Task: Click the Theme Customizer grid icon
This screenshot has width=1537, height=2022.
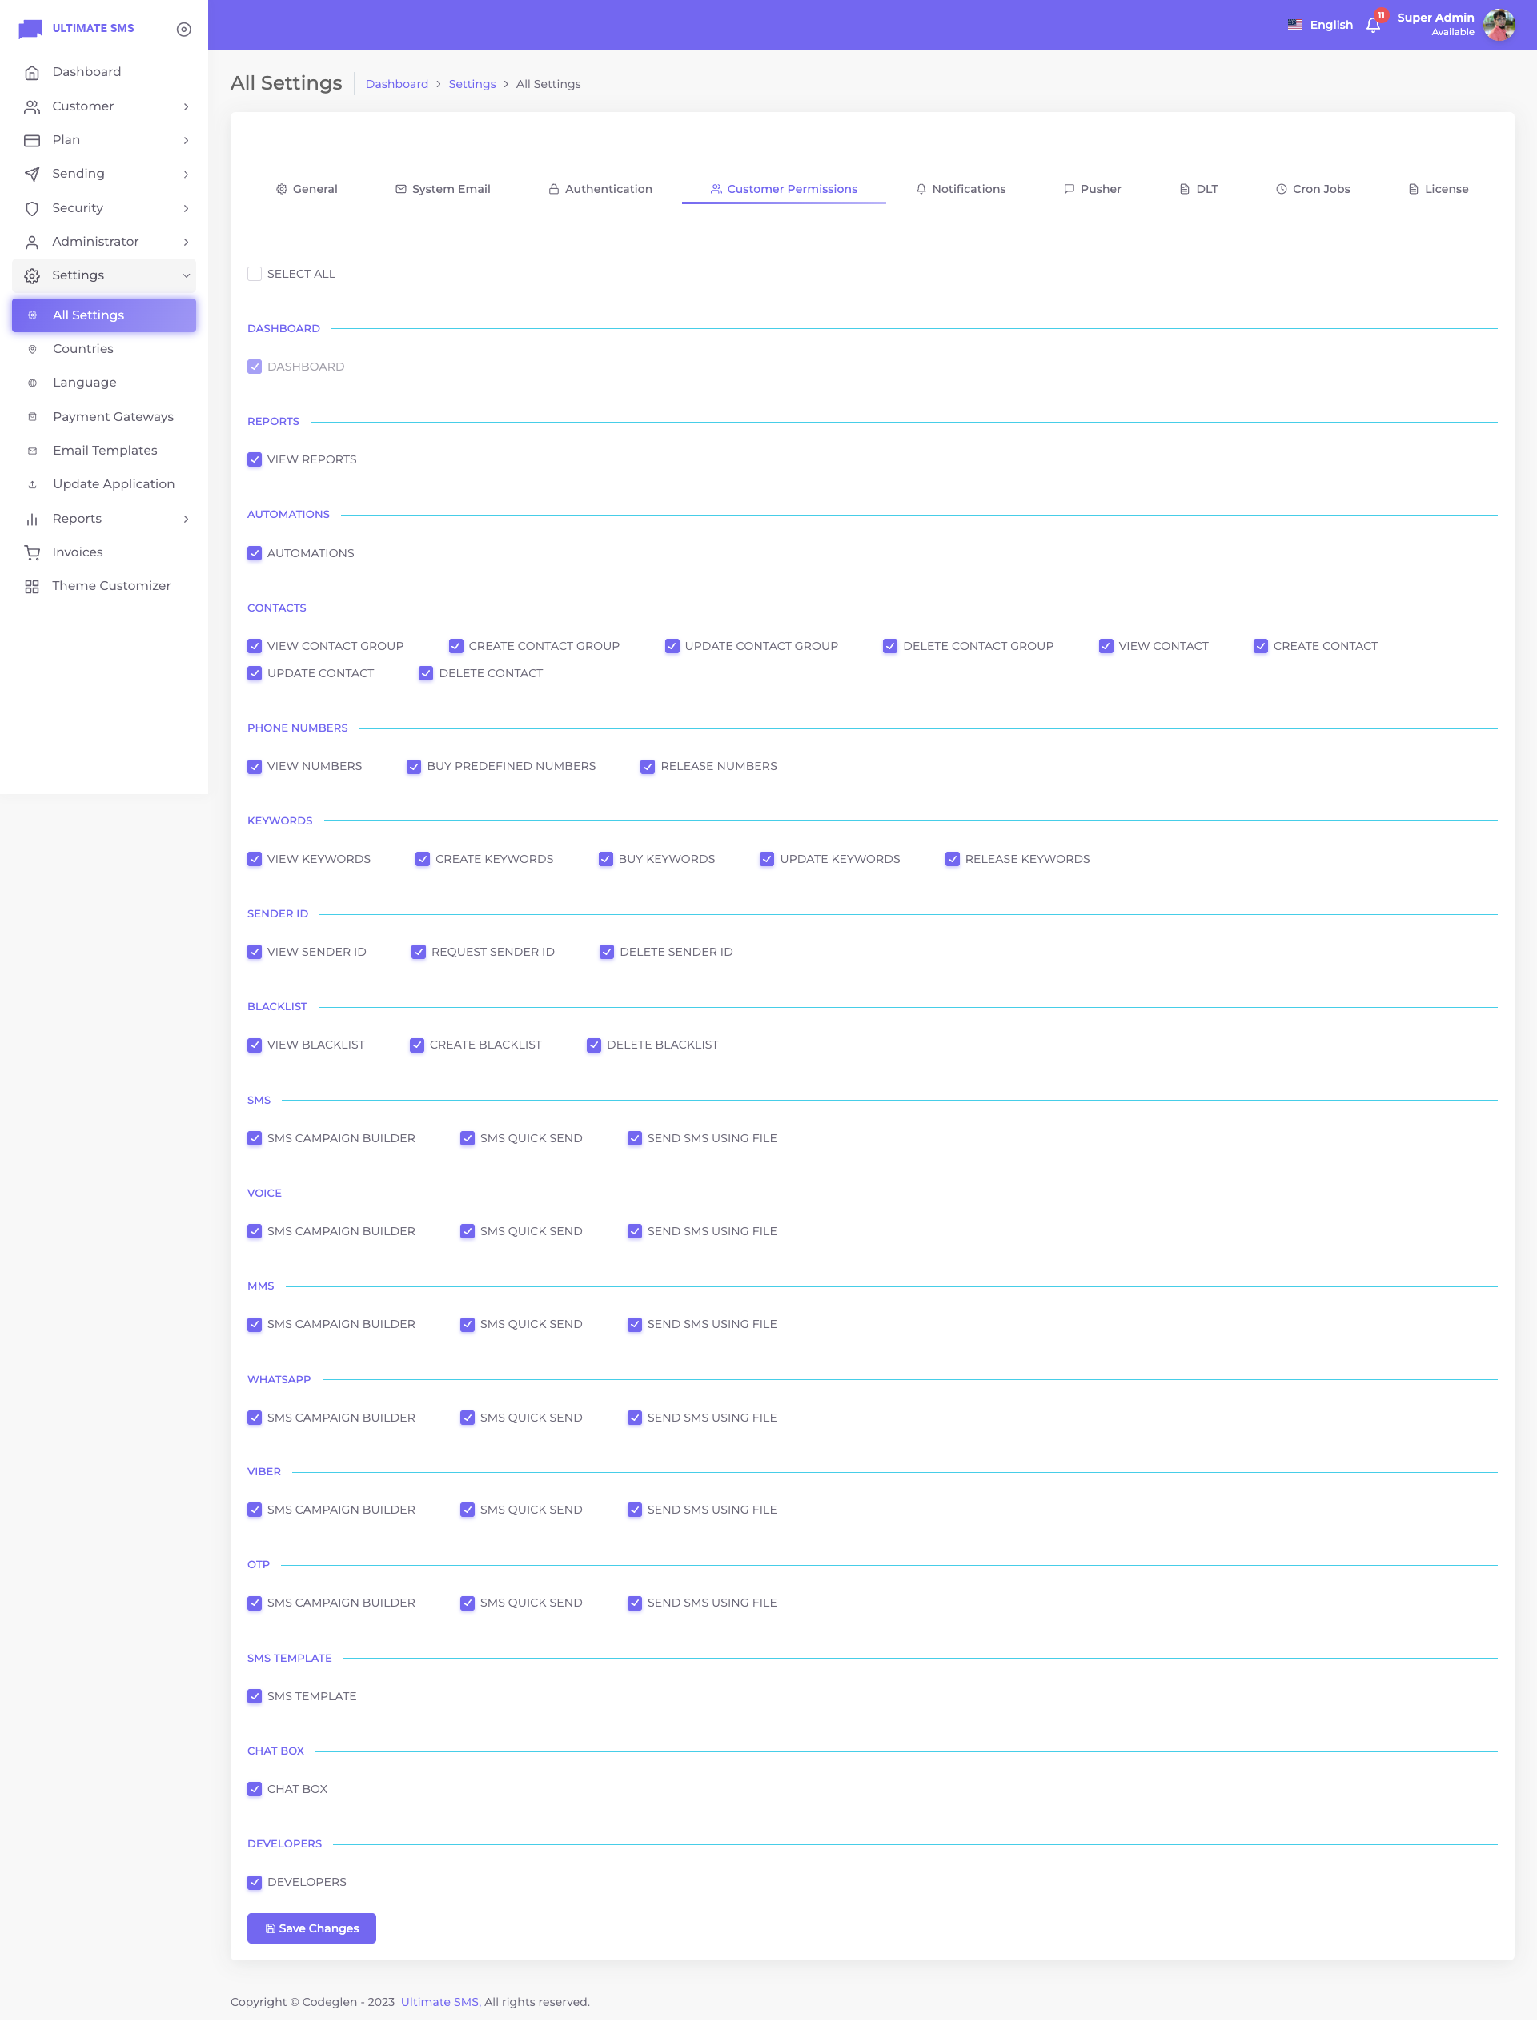Action: point(32,587)
